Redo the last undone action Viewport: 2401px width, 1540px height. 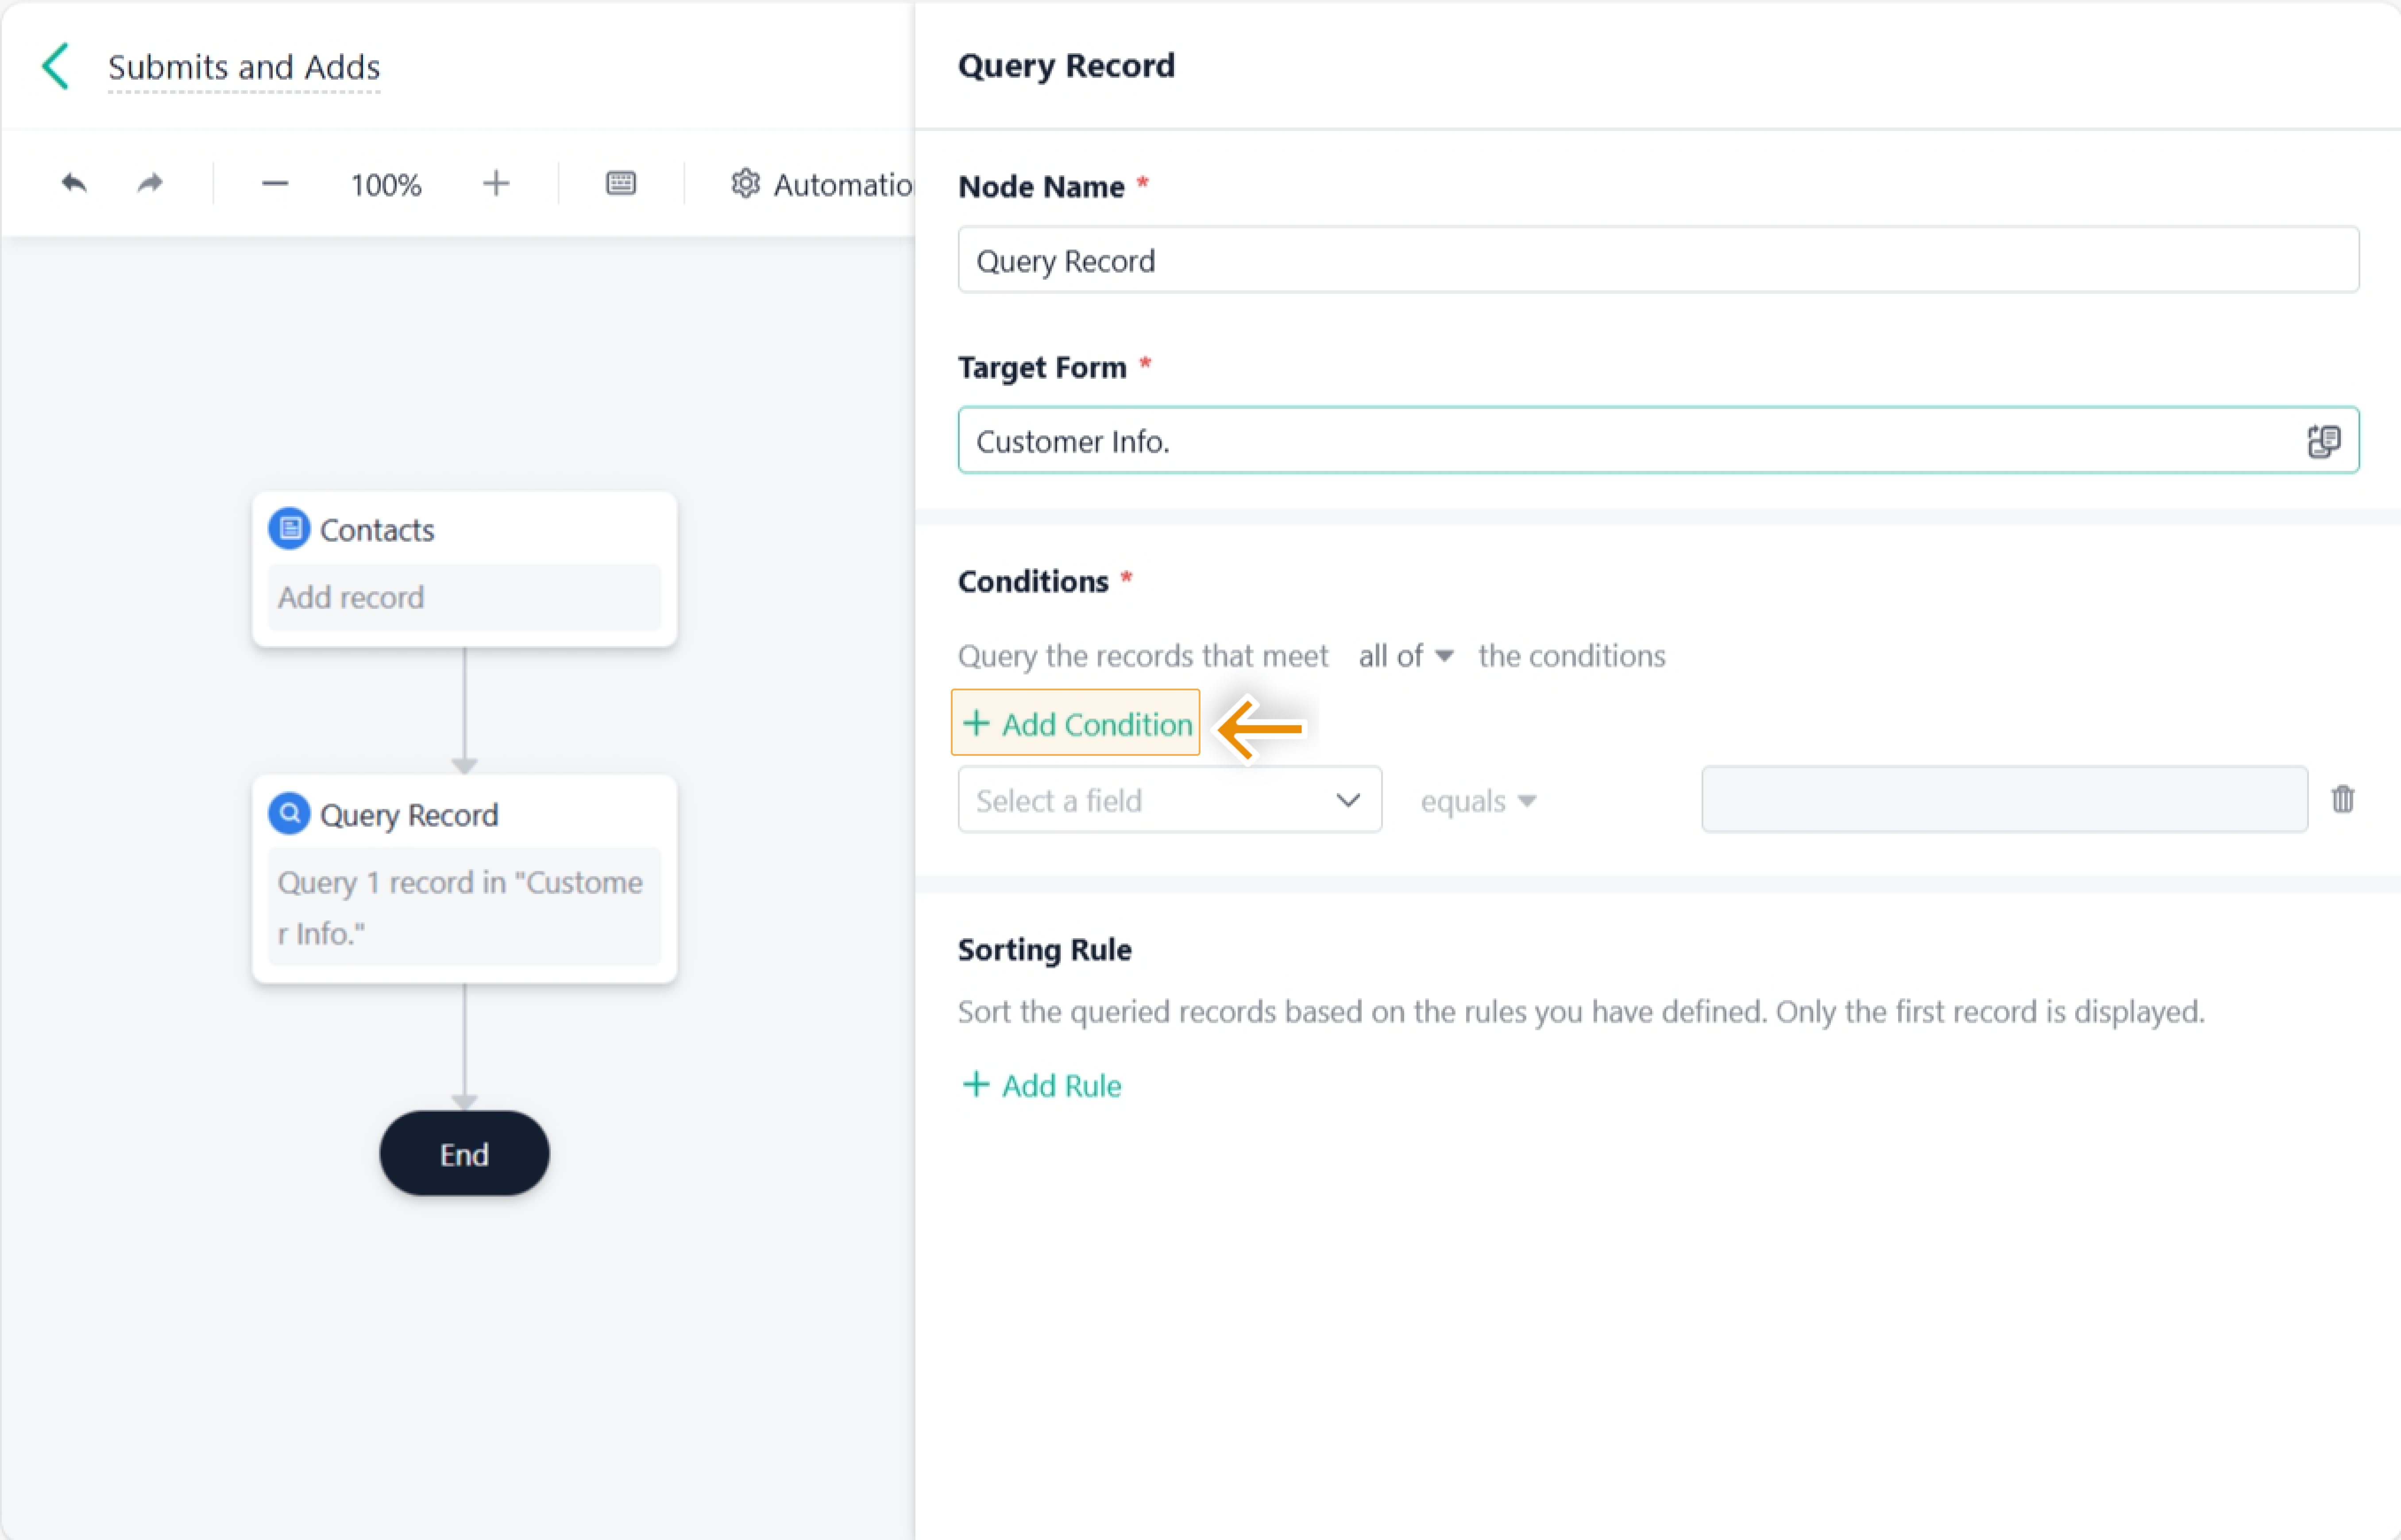pyautogui.click(x=150, y=183)
